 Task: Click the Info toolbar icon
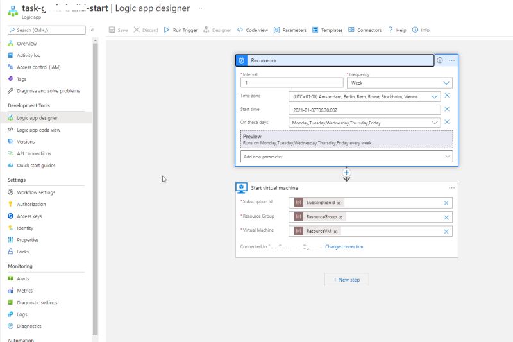tap(415, 30)
